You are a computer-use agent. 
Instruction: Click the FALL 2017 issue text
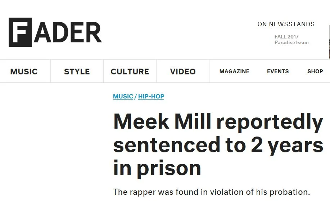click(286, 37)
